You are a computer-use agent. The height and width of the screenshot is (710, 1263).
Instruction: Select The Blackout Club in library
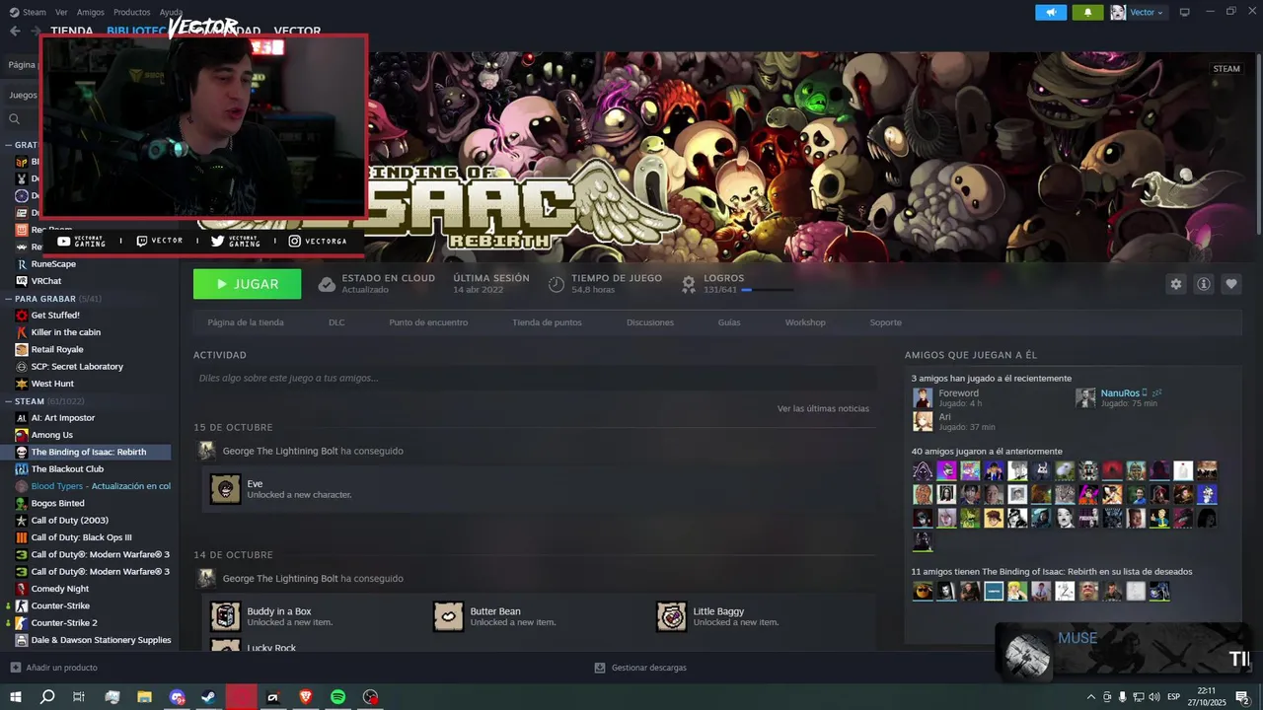pos(67,468)
